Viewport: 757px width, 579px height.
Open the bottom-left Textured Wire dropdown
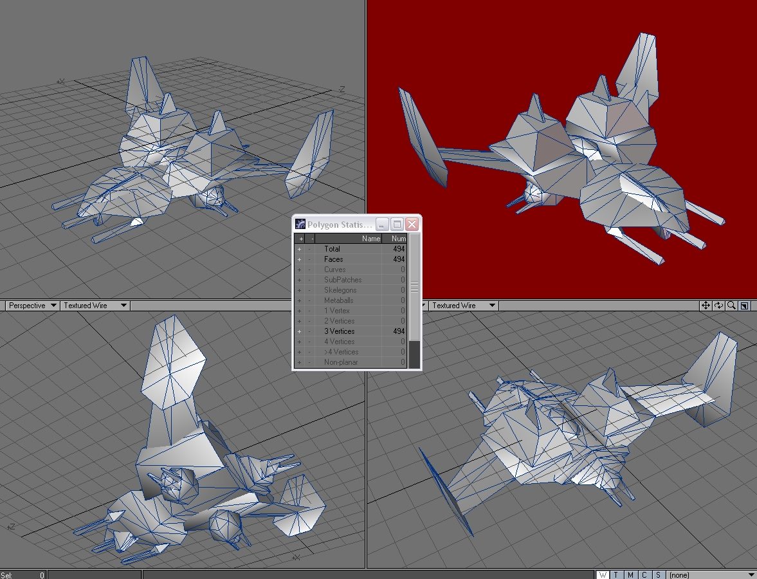(95, 306)
